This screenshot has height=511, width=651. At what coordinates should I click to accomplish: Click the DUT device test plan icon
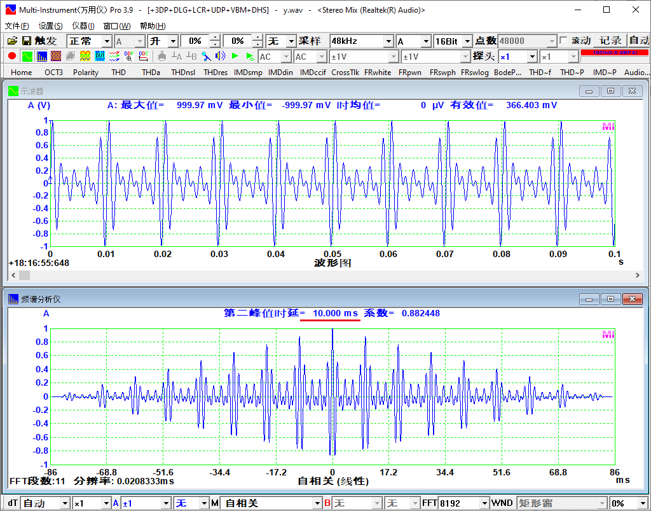(100, 55)
